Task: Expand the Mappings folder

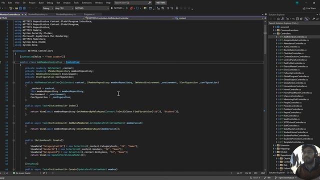Action: pos(273,149)
